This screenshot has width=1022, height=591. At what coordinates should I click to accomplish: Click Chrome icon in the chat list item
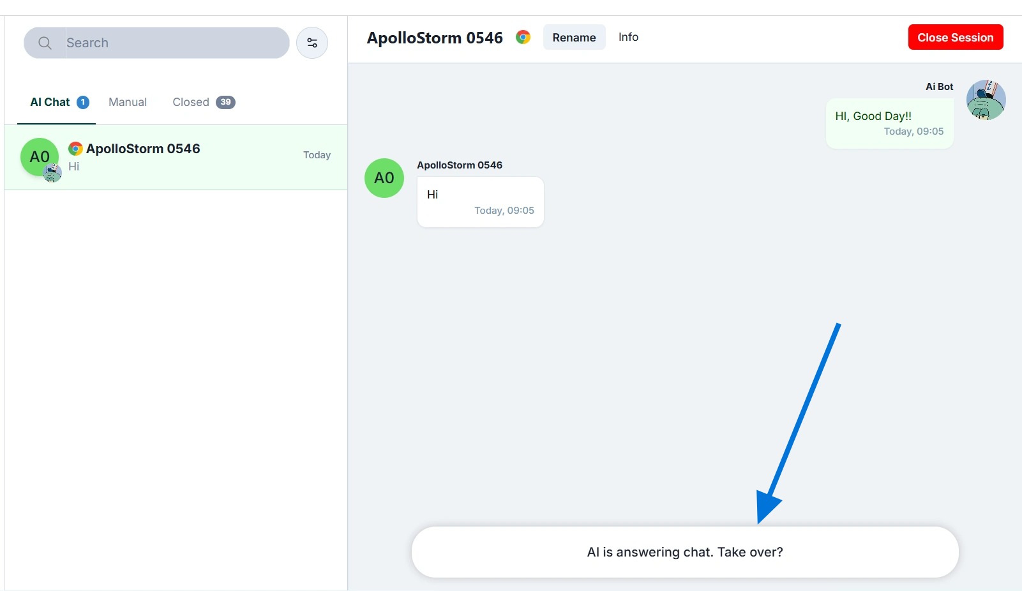(75, 149)
